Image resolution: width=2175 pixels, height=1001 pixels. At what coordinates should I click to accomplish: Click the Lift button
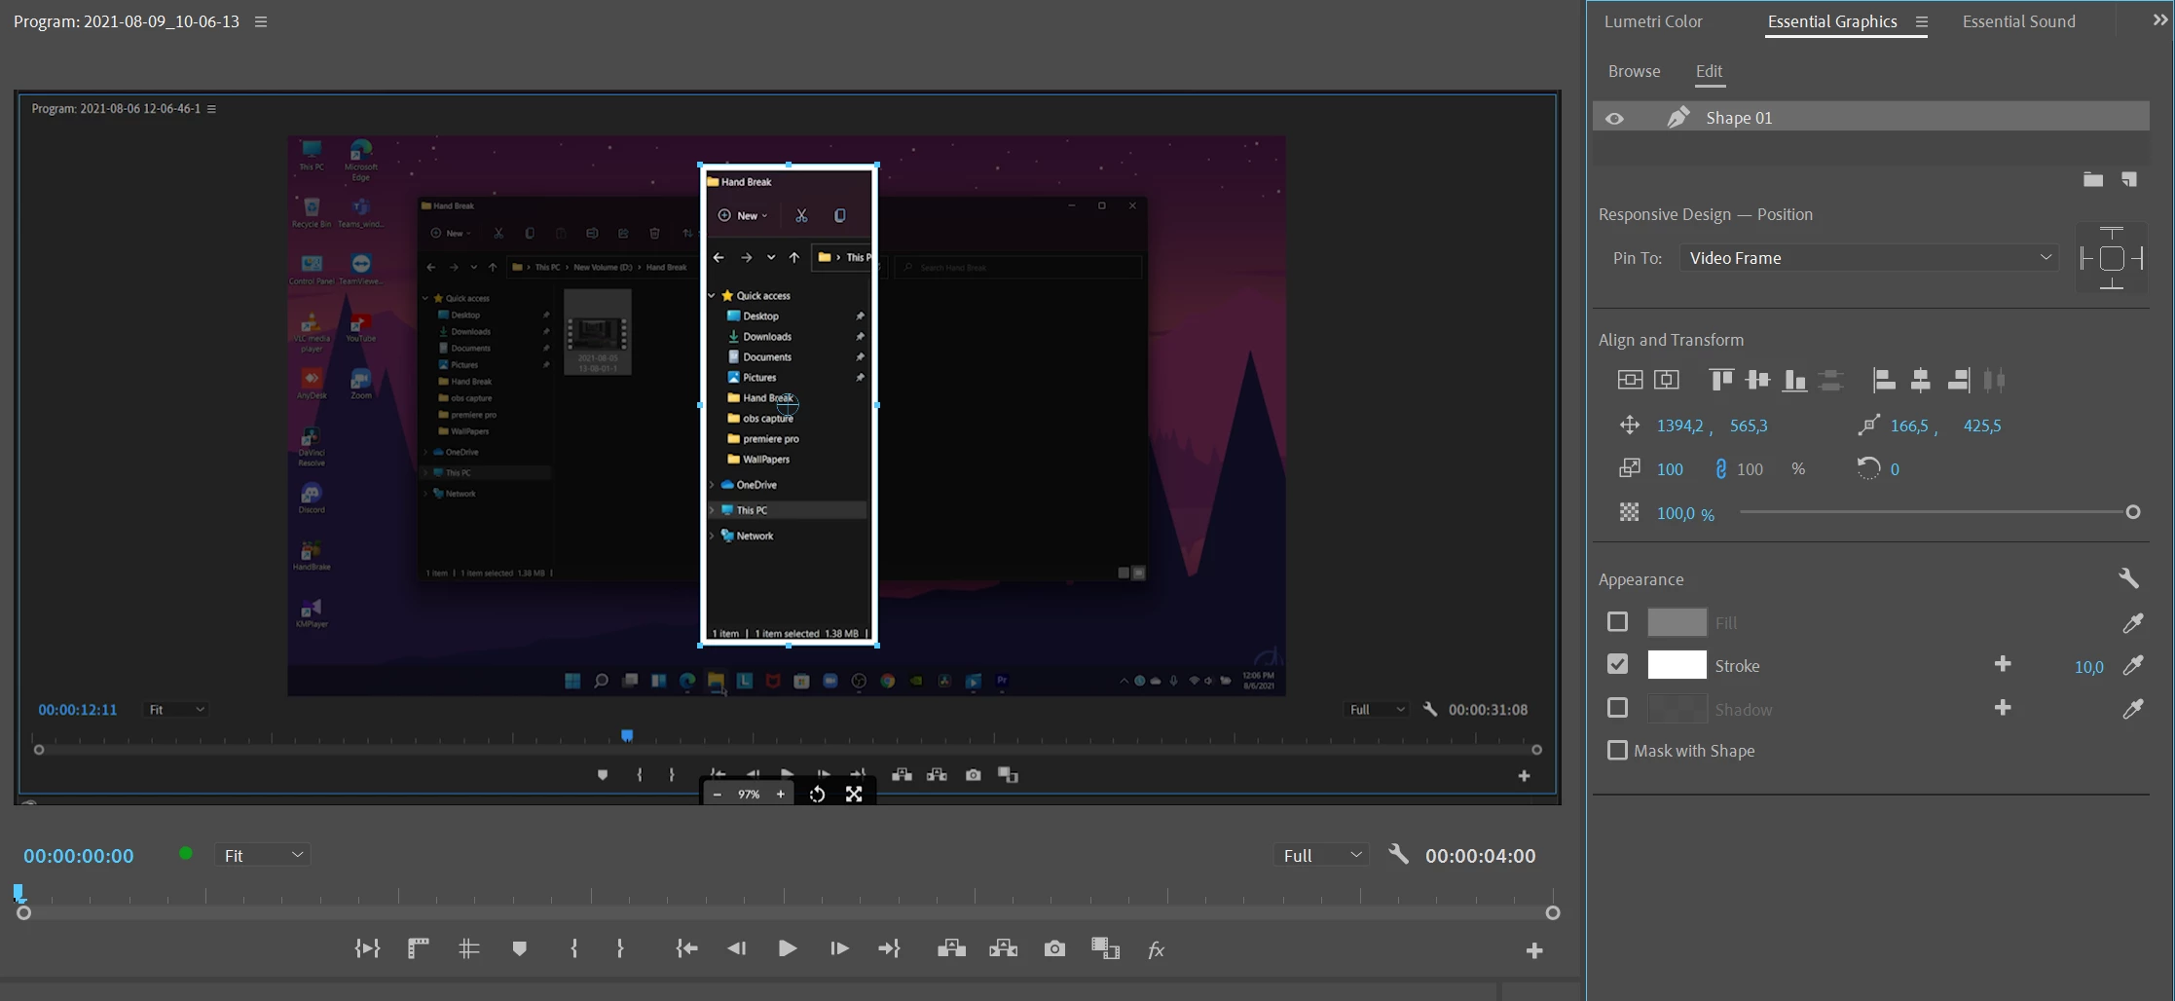(x=951, y=948)
